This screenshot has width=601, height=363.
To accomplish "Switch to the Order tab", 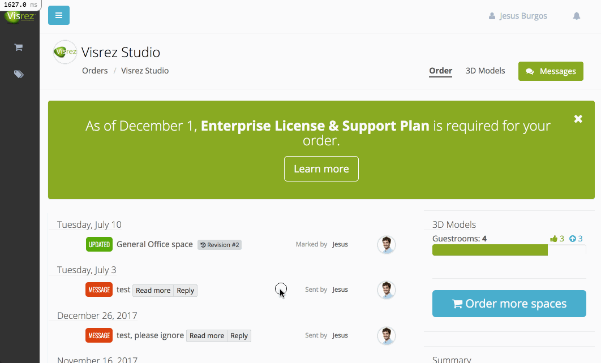I will click(440, 71).
